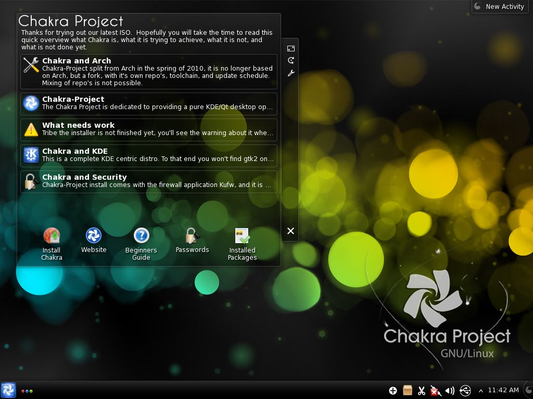
Task: Expand the What needs work section
Action: point(149,129)
